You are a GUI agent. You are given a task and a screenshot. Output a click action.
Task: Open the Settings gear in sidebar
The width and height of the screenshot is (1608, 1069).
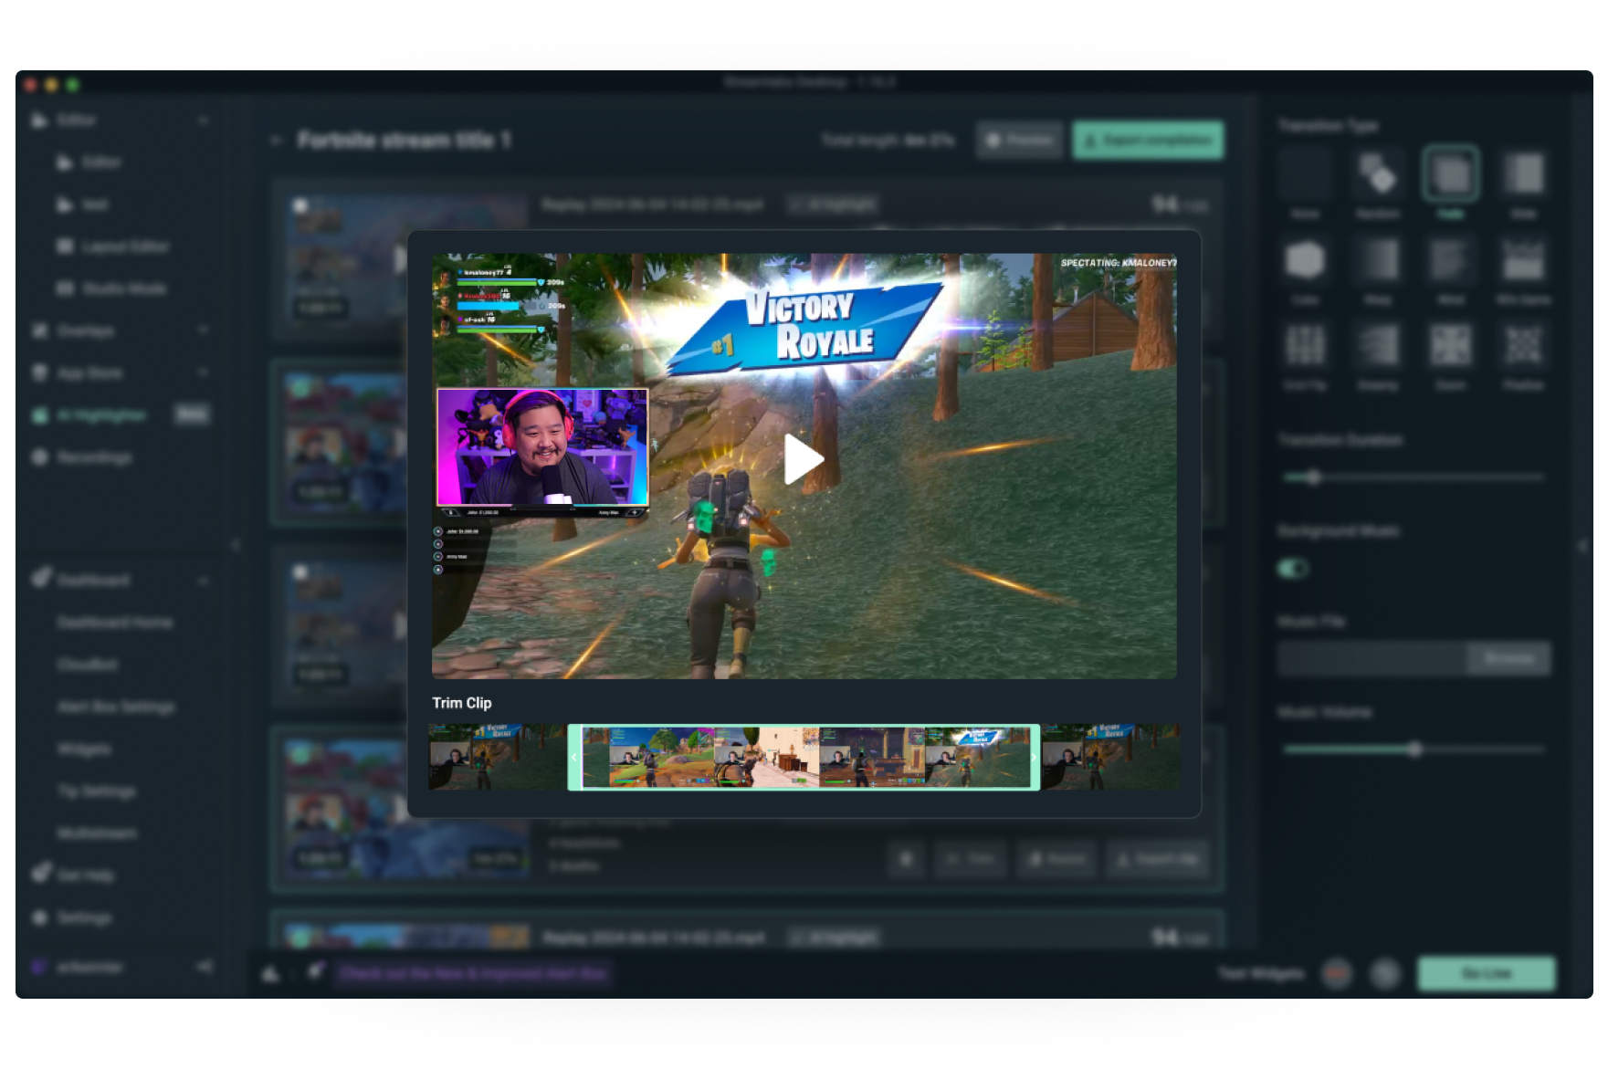point(40,917)
